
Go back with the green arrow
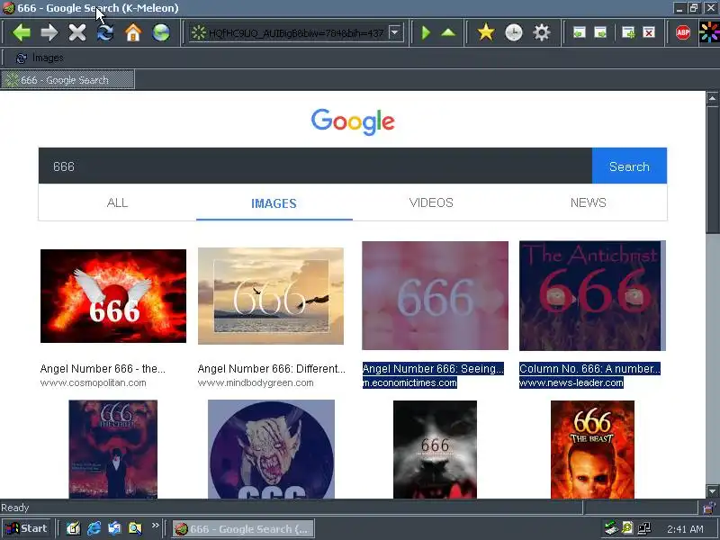21,32
